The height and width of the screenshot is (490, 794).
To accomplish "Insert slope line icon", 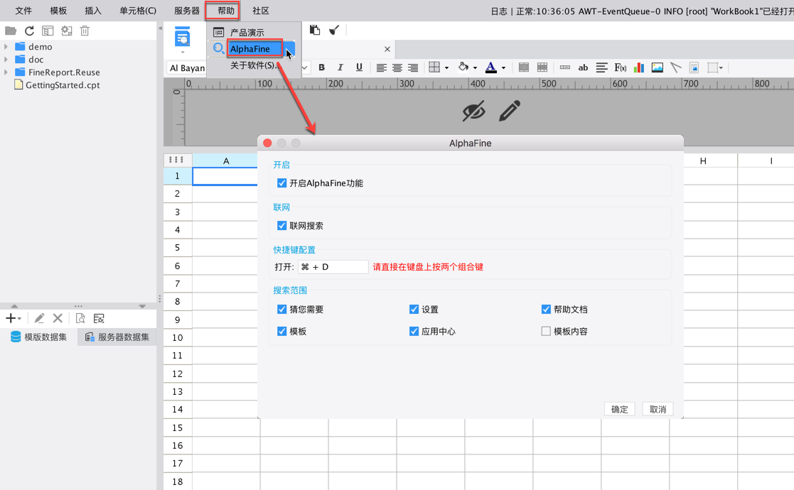I will (x=675, y=67).
